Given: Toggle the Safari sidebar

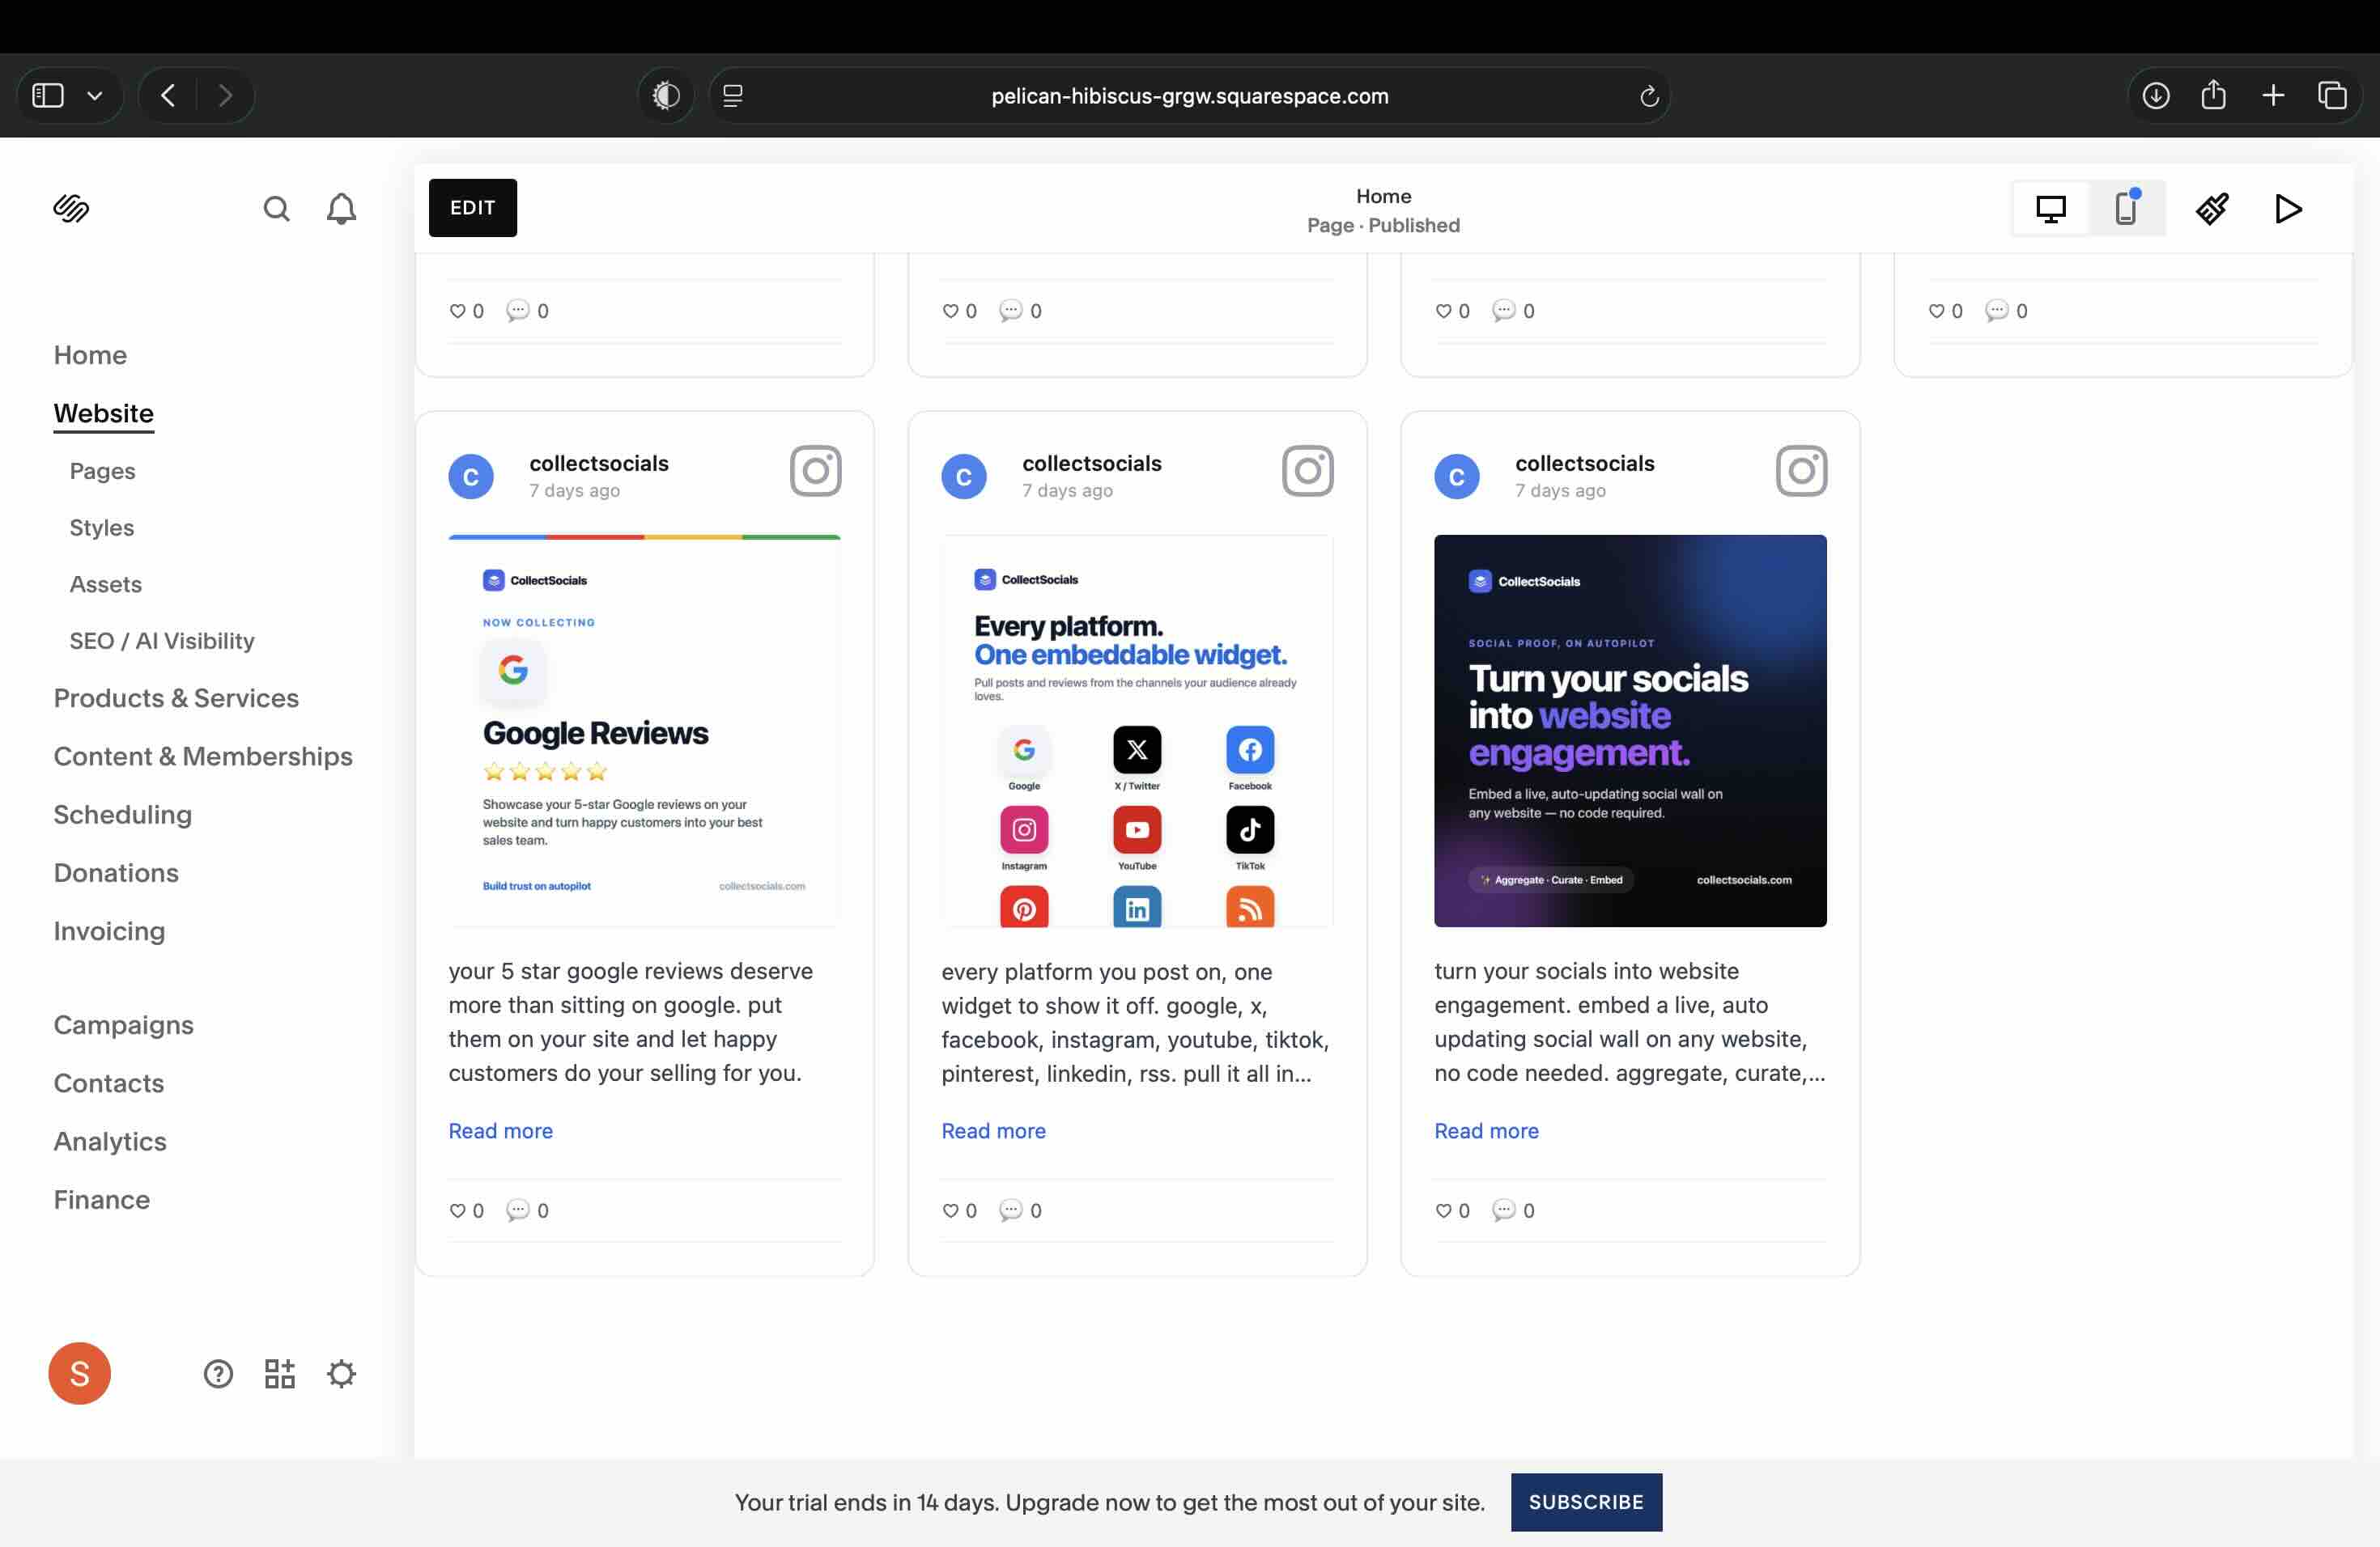Looking at the screenshot, I should pyautogui.click(x=48, y=95).
